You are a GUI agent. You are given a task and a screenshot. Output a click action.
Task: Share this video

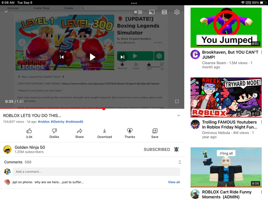pos(80,133)
